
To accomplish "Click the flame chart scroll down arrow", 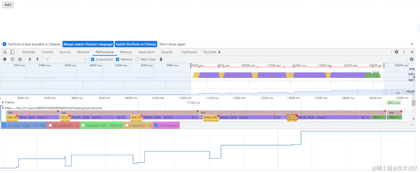I will (413, 119).
